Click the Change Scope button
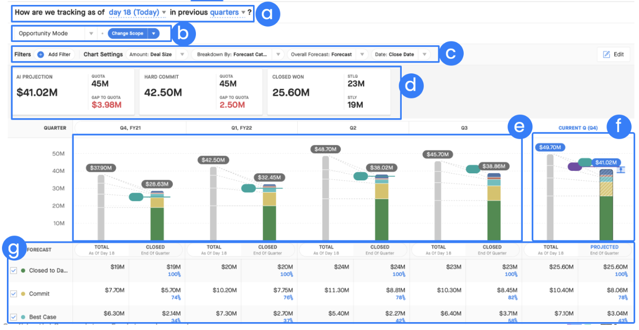 [128, 33]
